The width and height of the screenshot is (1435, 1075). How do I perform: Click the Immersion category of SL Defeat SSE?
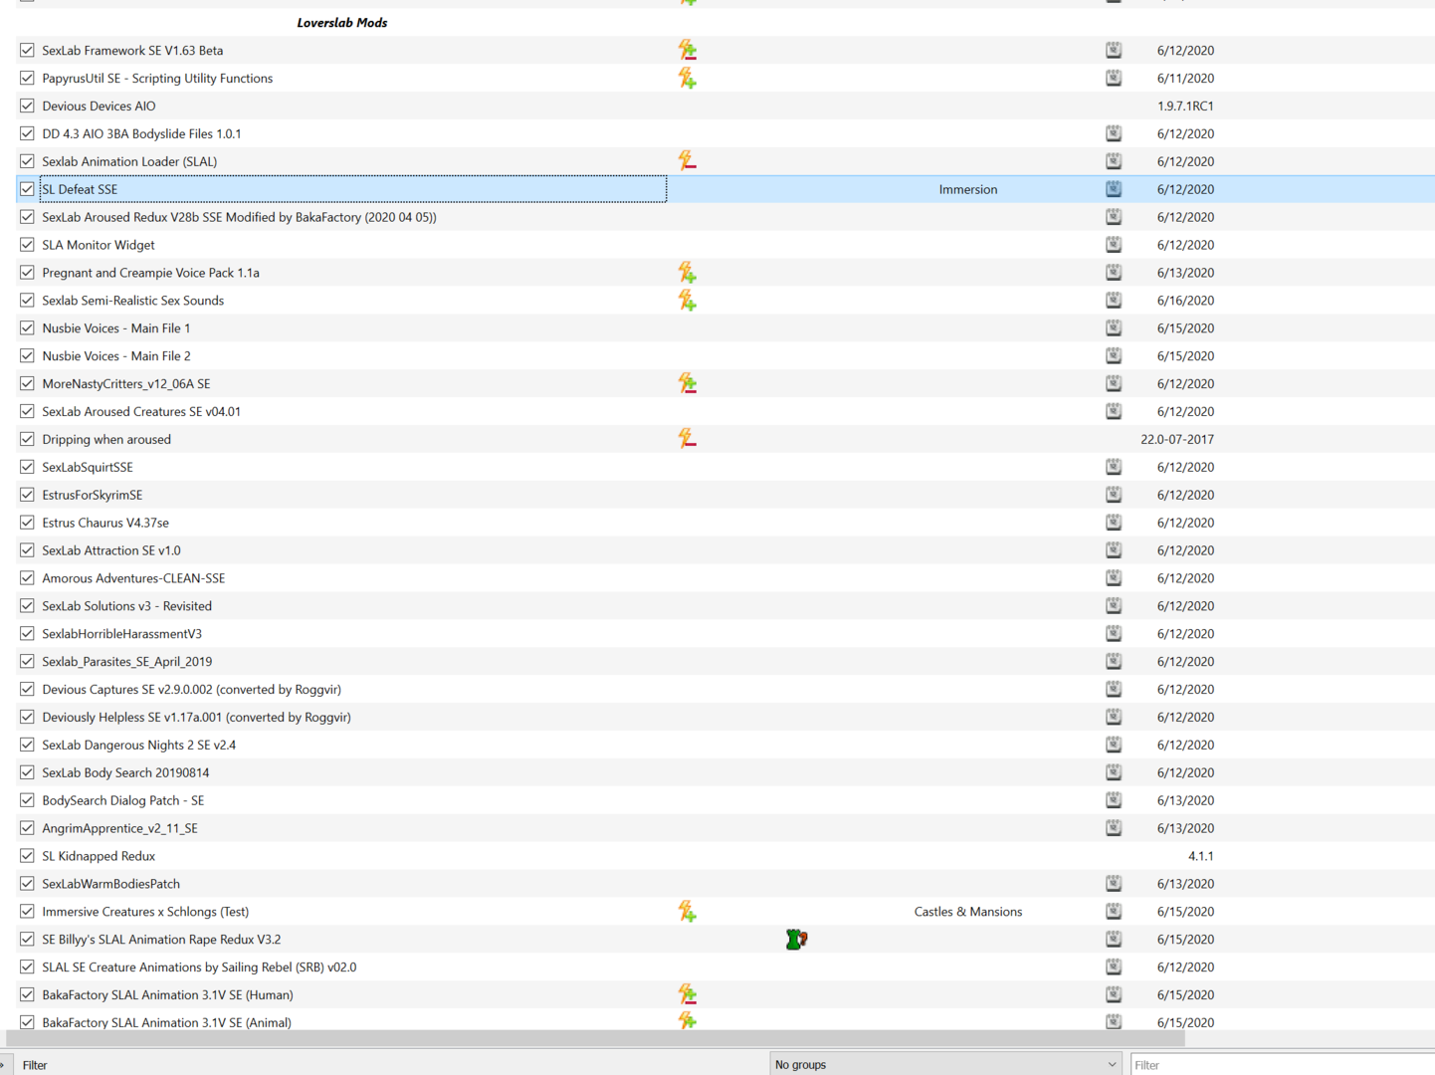(967, 189)
